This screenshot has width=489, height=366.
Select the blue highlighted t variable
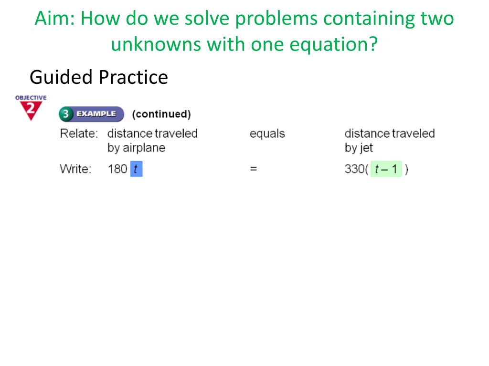pos(136,169)
